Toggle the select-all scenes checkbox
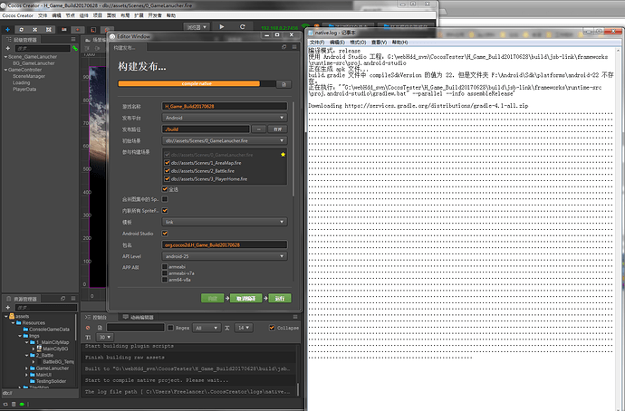This screenshot has width=625, height=411. [x=165, y=189]
